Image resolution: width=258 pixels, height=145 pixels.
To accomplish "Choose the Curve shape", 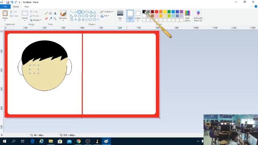I will pos(75,12).
